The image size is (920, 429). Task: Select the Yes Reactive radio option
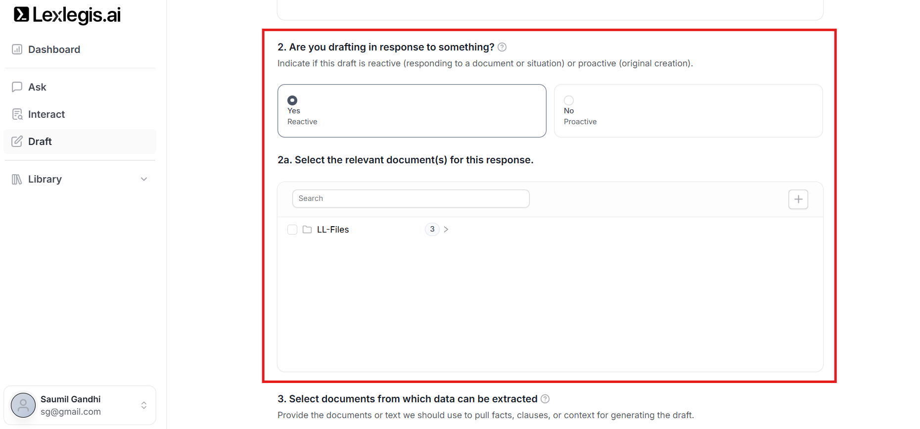(292, 100)
